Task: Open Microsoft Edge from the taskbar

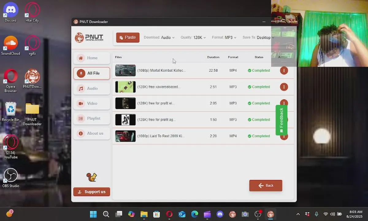Action: [x=195, y=214]
